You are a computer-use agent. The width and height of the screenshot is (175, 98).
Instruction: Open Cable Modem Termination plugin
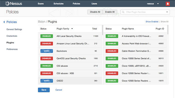point(136,51)
